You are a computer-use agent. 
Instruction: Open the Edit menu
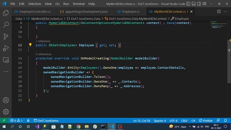click(x=22, y=4)
